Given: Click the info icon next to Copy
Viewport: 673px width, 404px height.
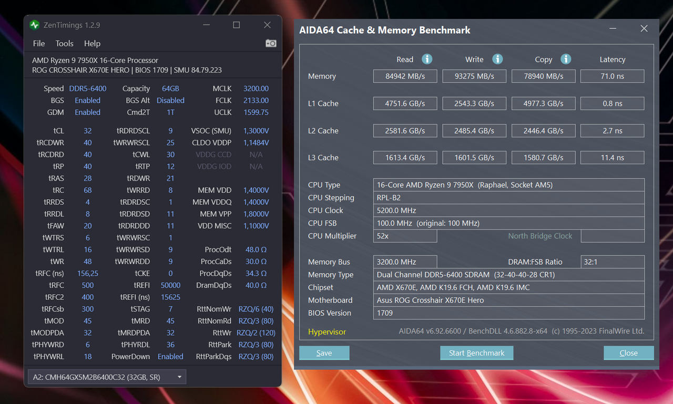Looking at the screenshot, I should (x=566, y=59).
